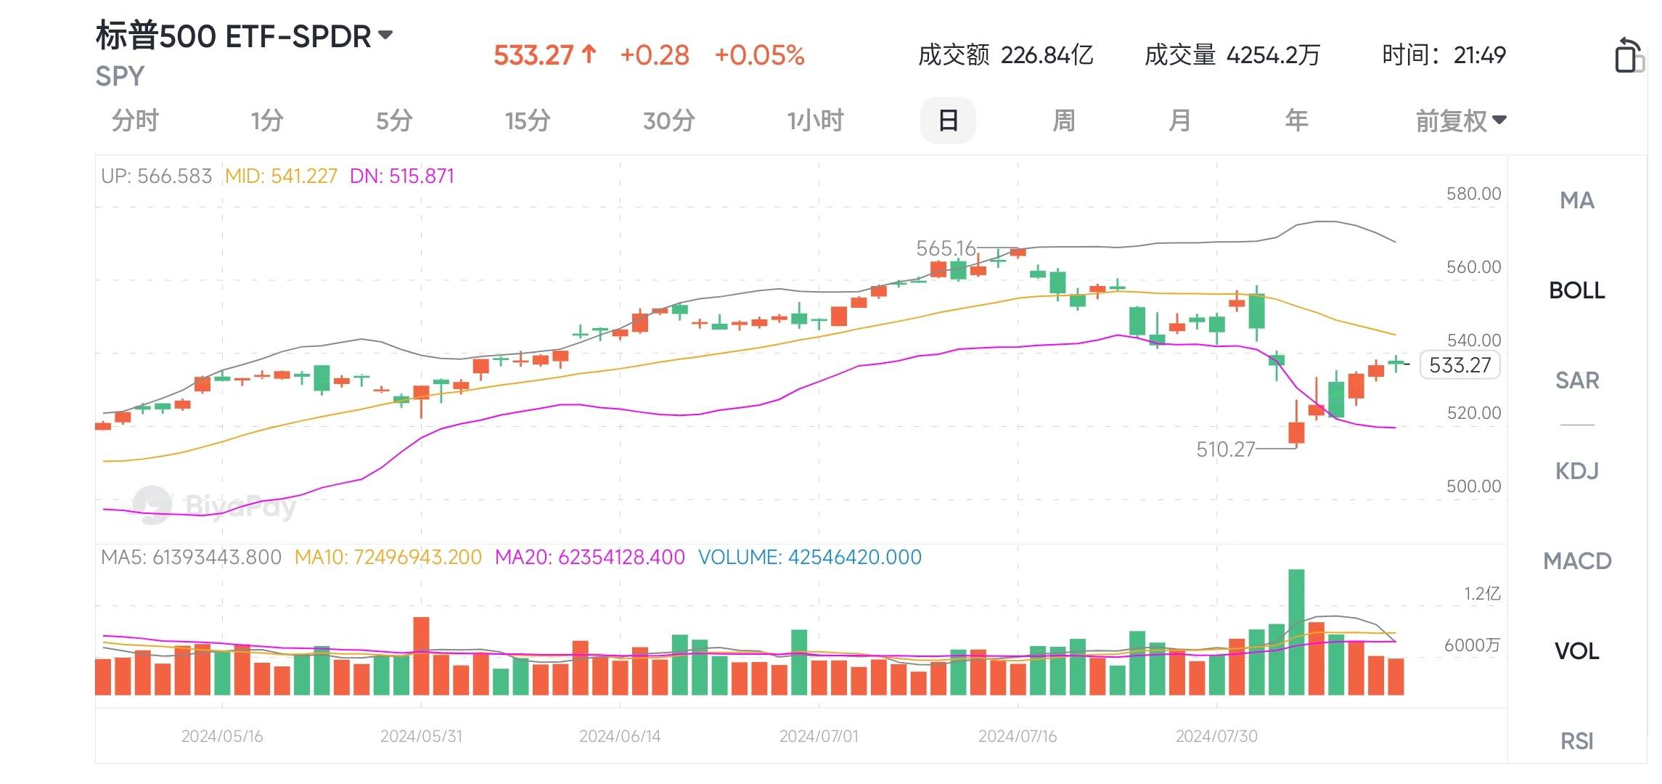Click the 2024/05/16 date axis label

point(222,736)
